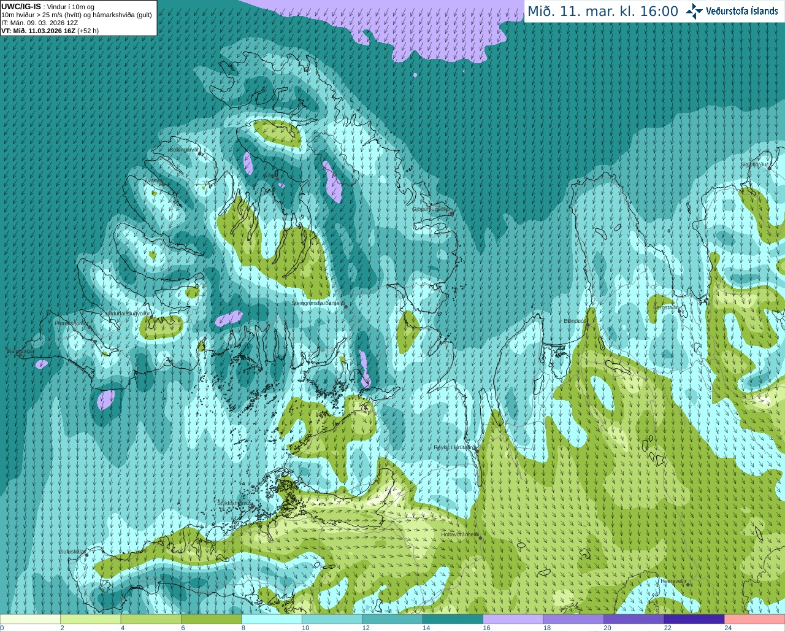Click the Siglufjörður station marker
The width and height of the screenshot is (785, 632).
(x=769, y=168)
